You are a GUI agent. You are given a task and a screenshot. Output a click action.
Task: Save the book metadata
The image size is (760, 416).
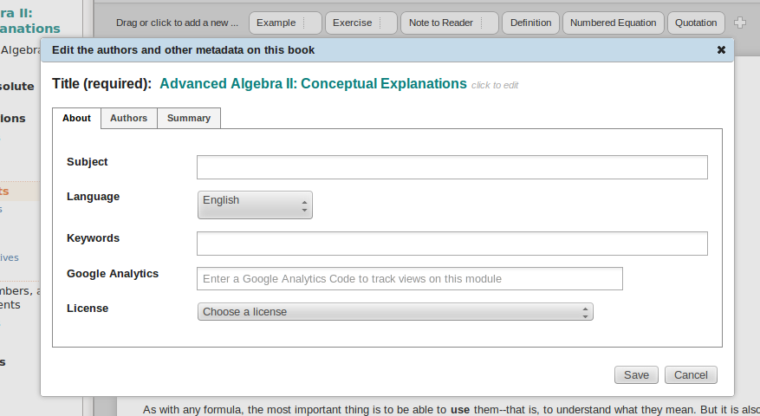coord(636,375)
